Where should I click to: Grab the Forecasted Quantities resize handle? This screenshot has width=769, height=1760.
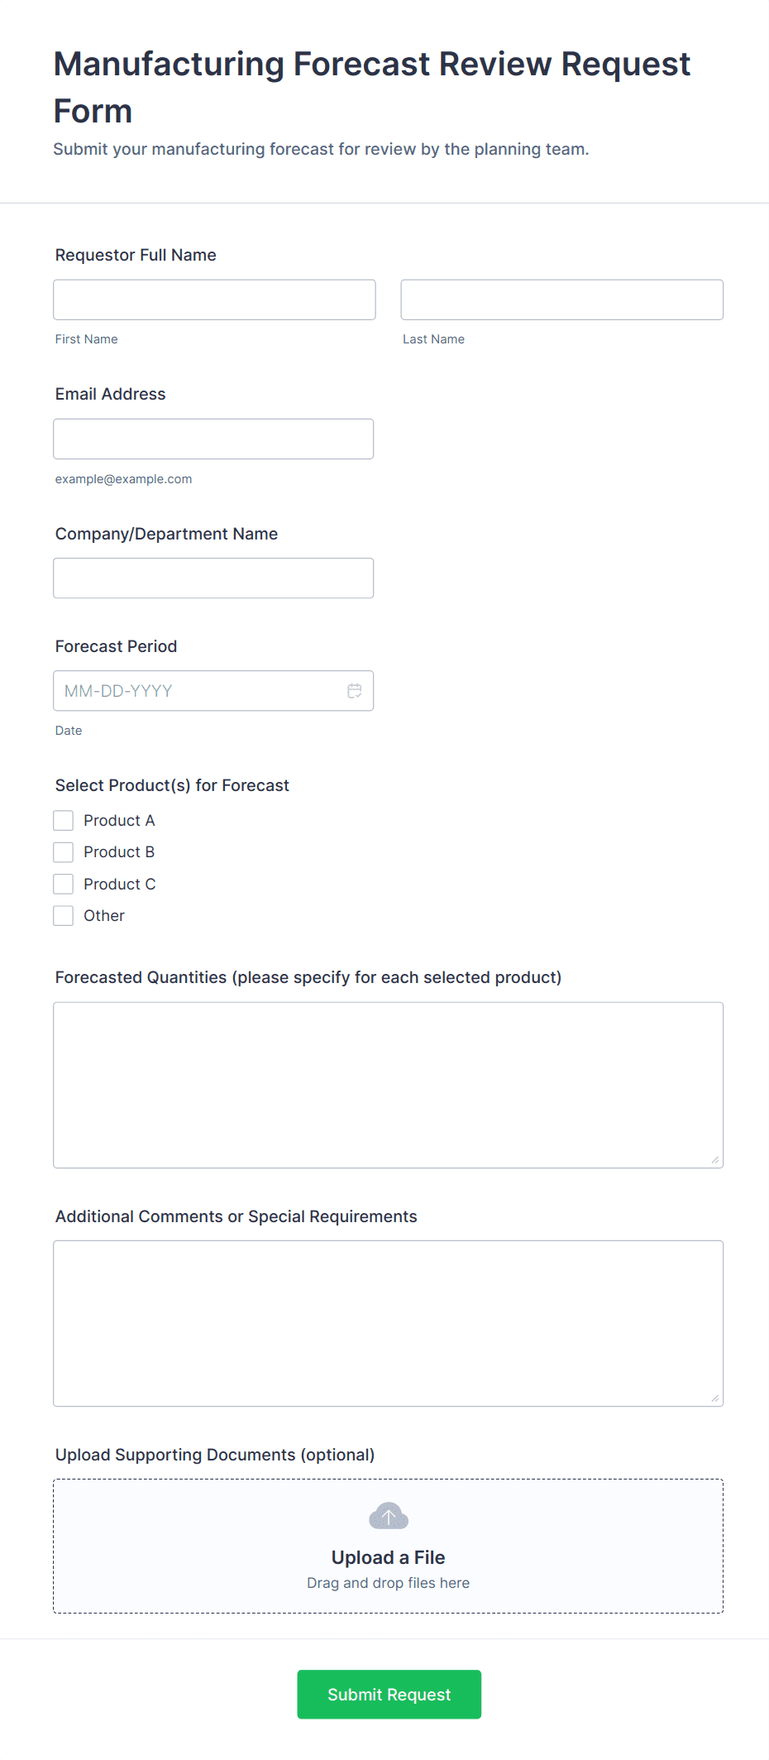pos(715,1160)
